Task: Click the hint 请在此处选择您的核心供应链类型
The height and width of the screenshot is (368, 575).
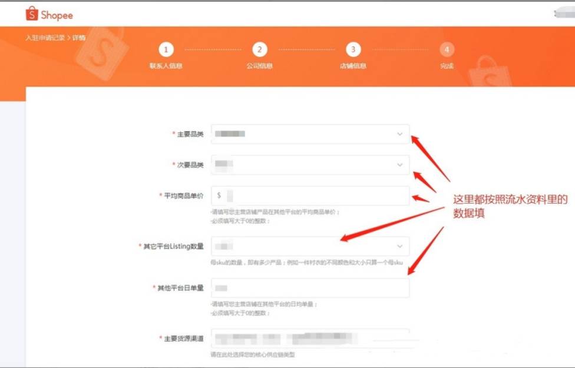Action: pos(253,354)
